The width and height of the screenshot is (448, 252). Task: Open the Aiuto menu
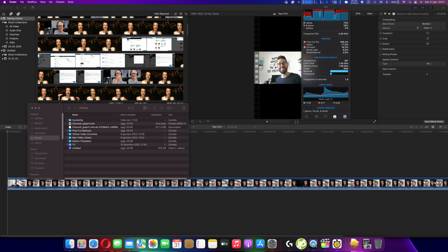(x=71, y=2)
